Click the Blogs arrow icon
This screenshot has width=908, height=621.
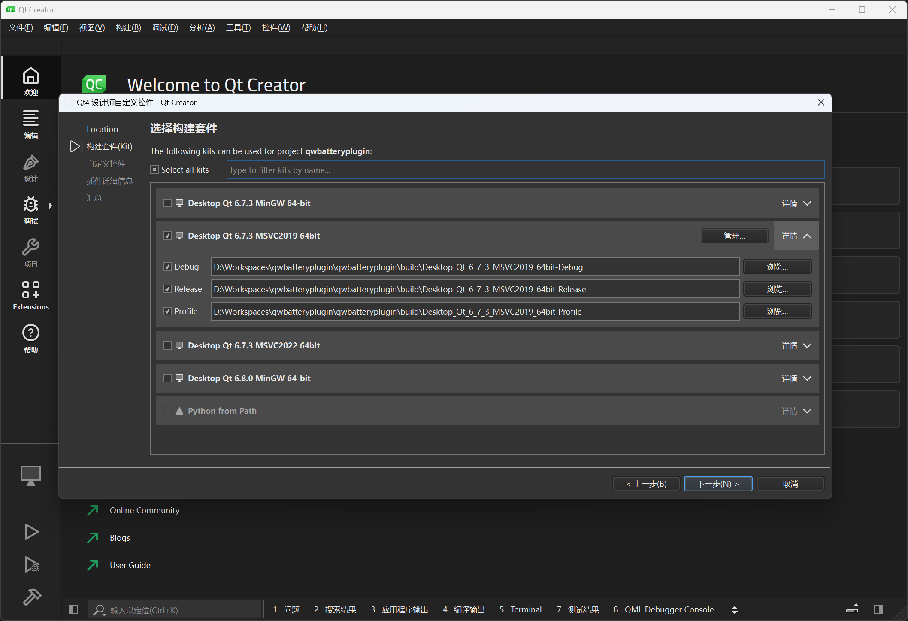coord(93,538)
